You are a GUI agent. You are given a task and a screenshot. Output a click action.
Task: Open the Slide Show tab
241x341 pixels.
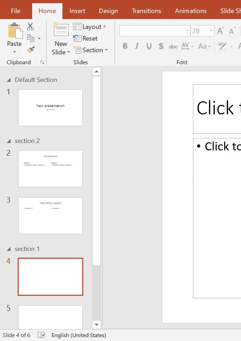pyautogui.click(x=230, y=11)
